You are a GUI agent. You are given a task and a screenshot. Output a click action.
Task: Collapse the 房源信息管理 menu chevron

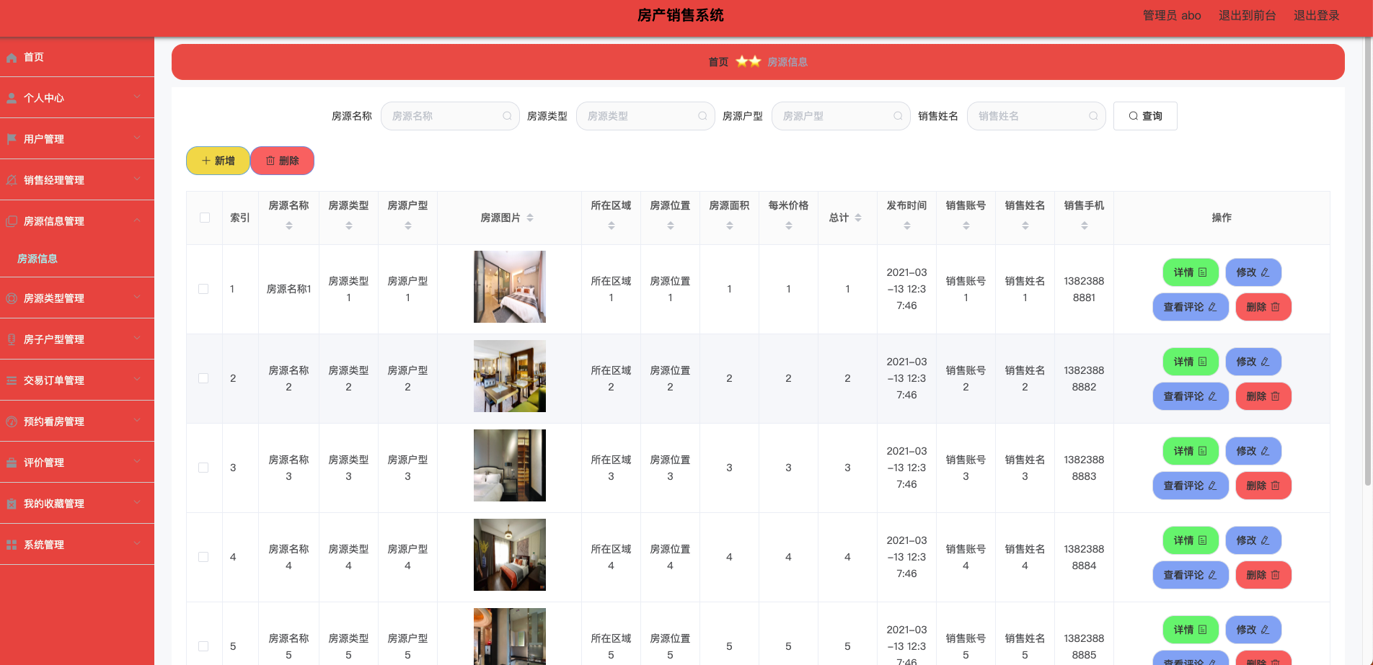(137, 220)
